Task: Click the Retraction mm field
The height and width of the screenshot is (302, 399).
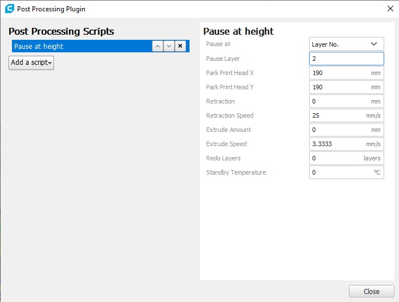Action: tap(347, 101)
